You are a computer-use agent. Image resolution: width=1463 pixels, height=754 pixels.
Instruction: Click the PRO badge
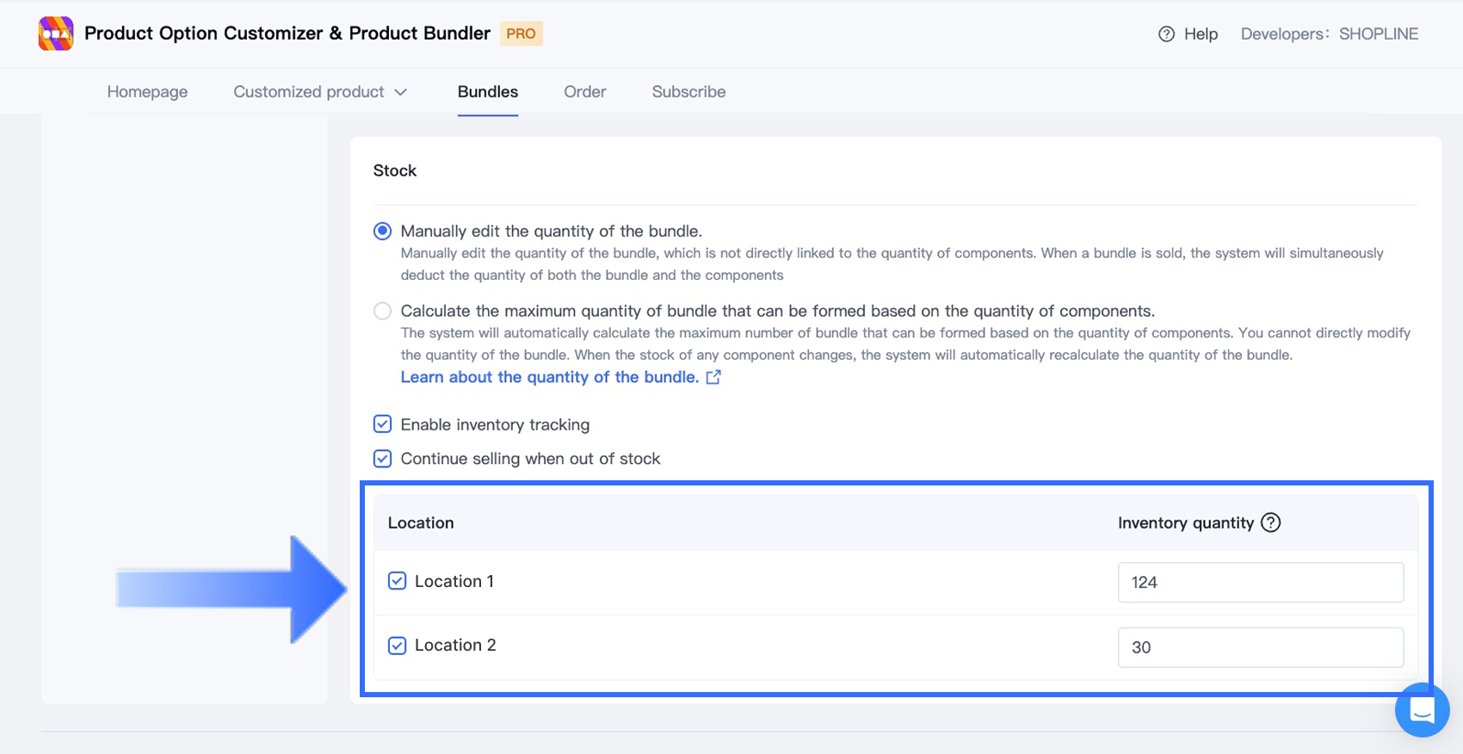click(521, 34)
